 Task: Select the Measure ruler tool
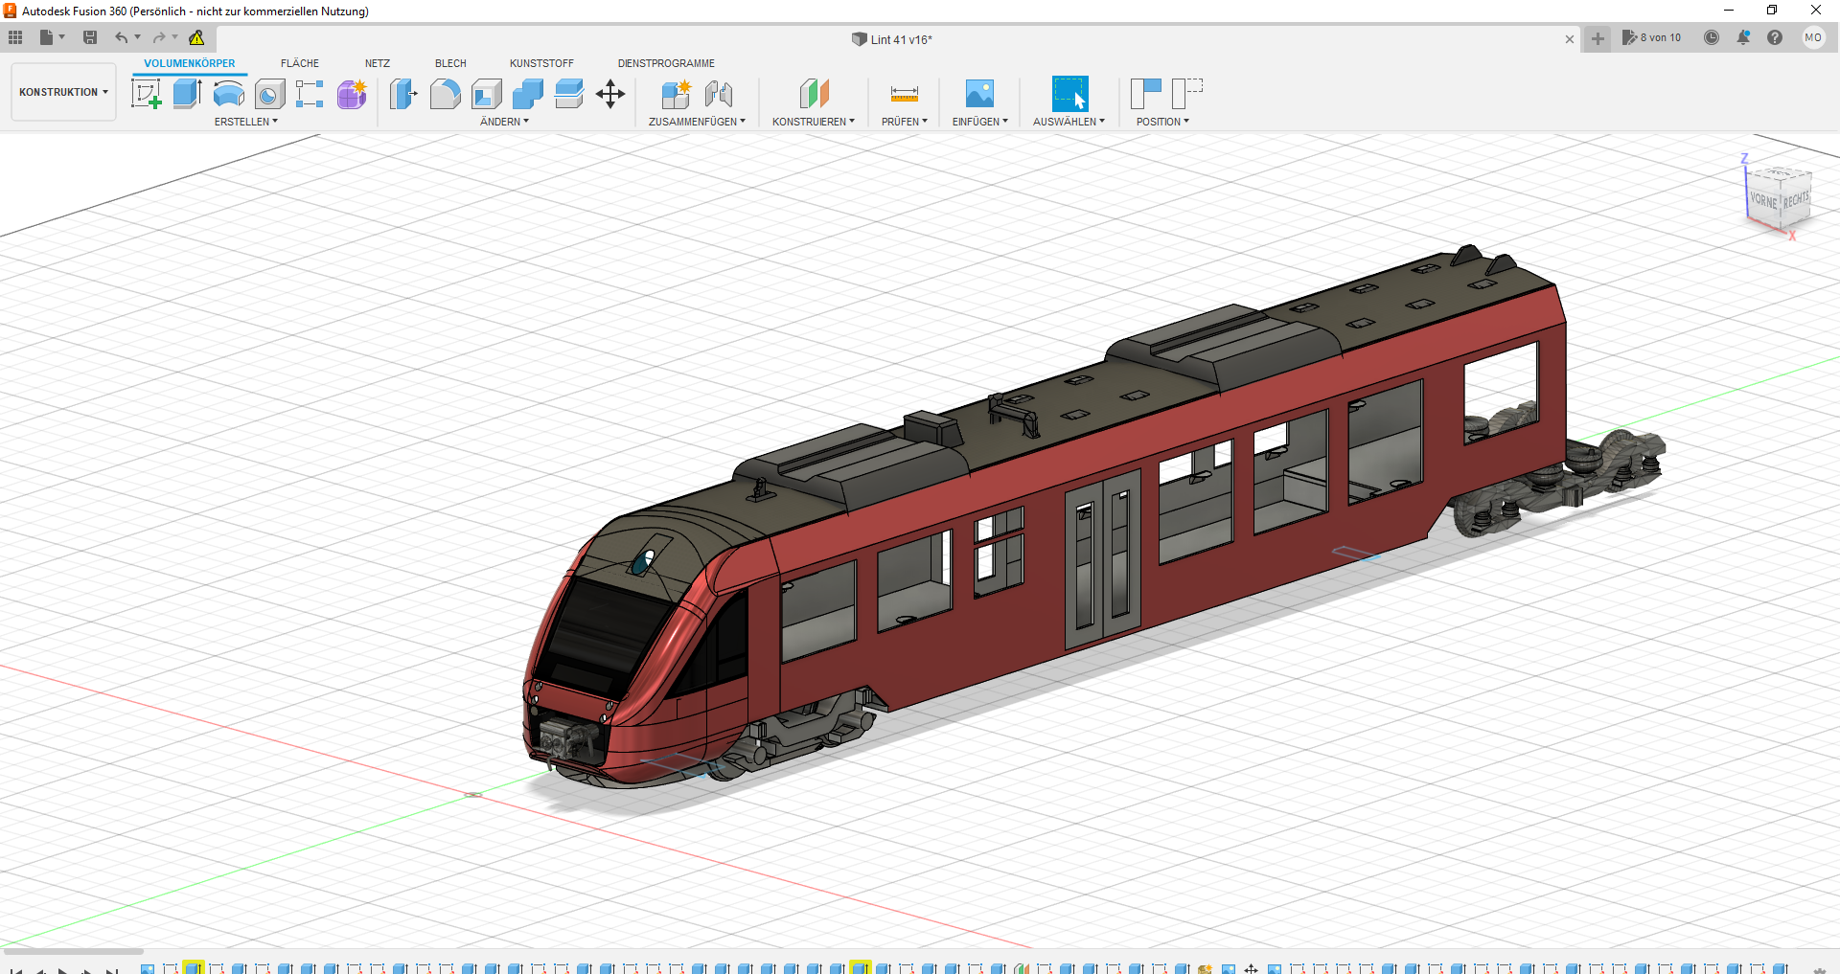904,94
